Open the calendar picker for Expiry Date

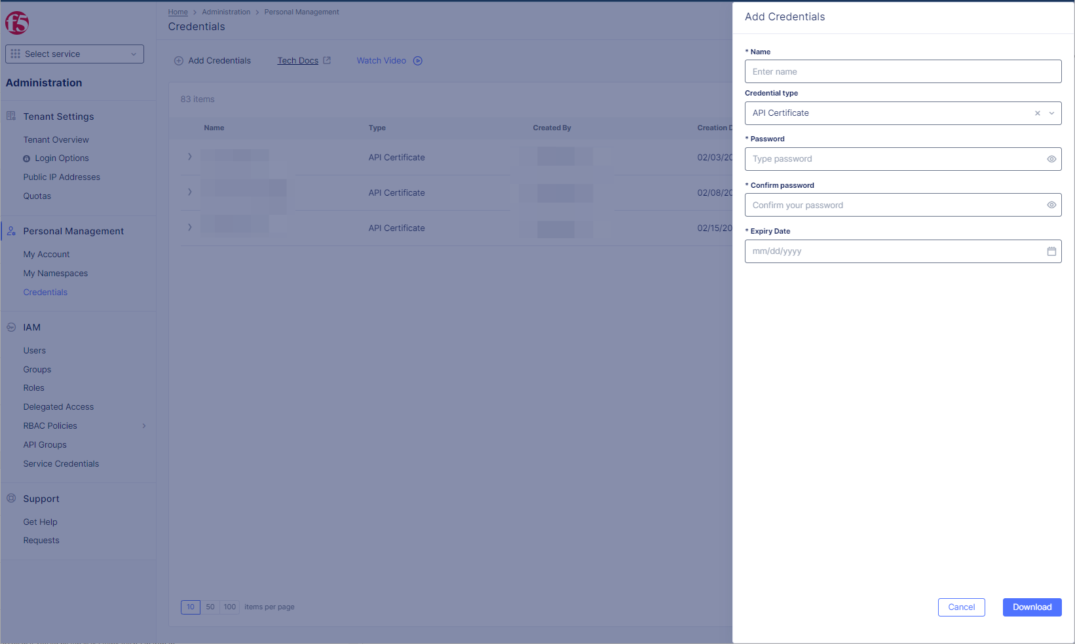click(1051, 251)
